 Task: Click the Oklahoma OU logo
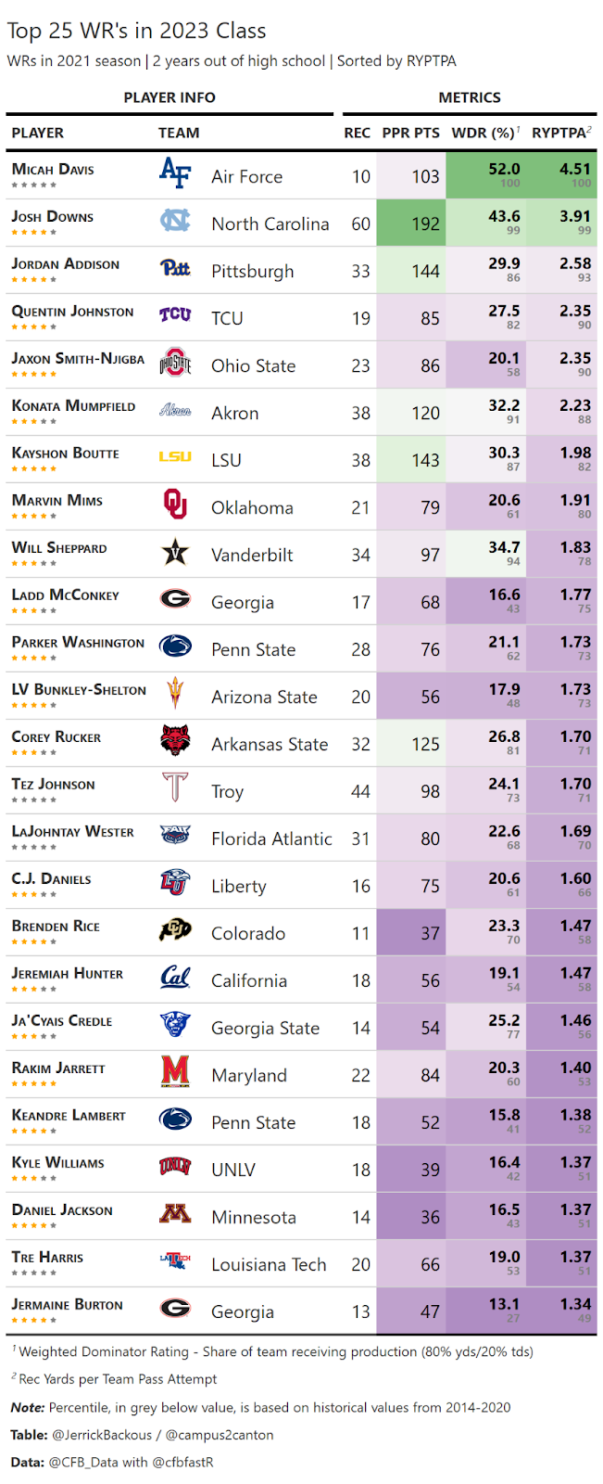(x=175, y=505)
